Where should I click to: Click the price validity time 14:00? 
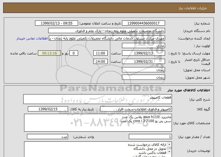pos(100,62)
